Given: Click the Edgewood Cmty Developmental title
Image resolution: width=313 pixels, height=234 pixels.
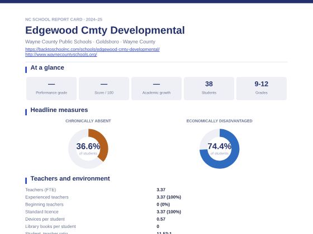Looking at the screenshot, I should pyautogui.click(x=105, y=30).
